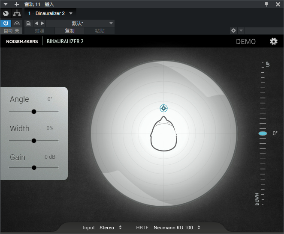Click the Input stepper arrows

click(x=120, y=228)
